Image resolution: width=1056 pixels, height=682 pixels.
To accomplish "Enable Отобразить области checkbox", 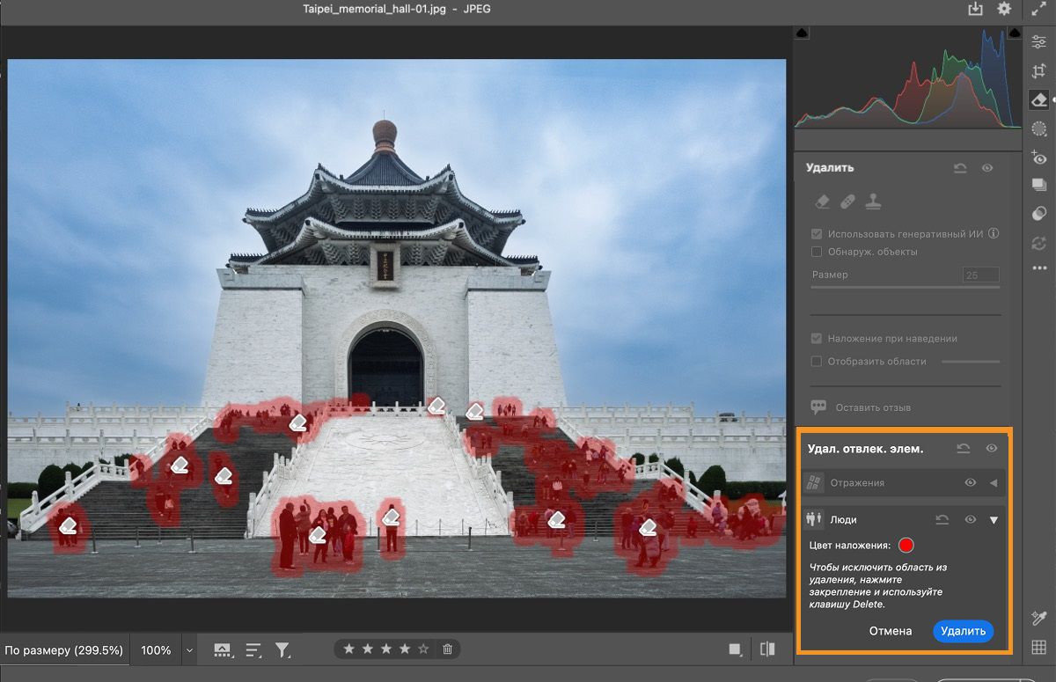I will pyautogui.click(x=817, y=362).
